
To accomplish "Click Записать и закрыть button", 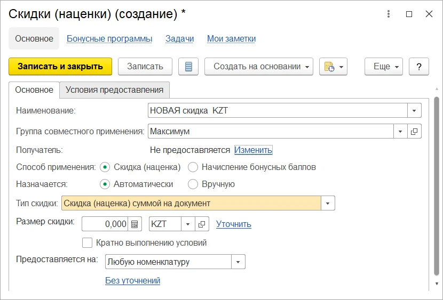I will (60, 67).
